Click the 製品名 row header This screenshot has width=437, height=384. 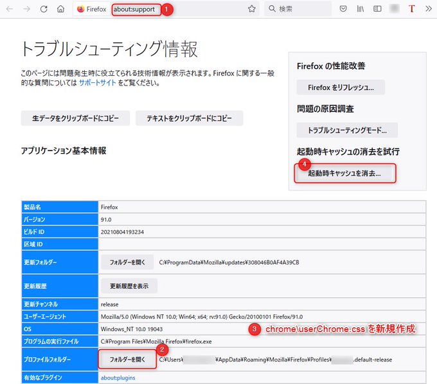tap(60, 207)
